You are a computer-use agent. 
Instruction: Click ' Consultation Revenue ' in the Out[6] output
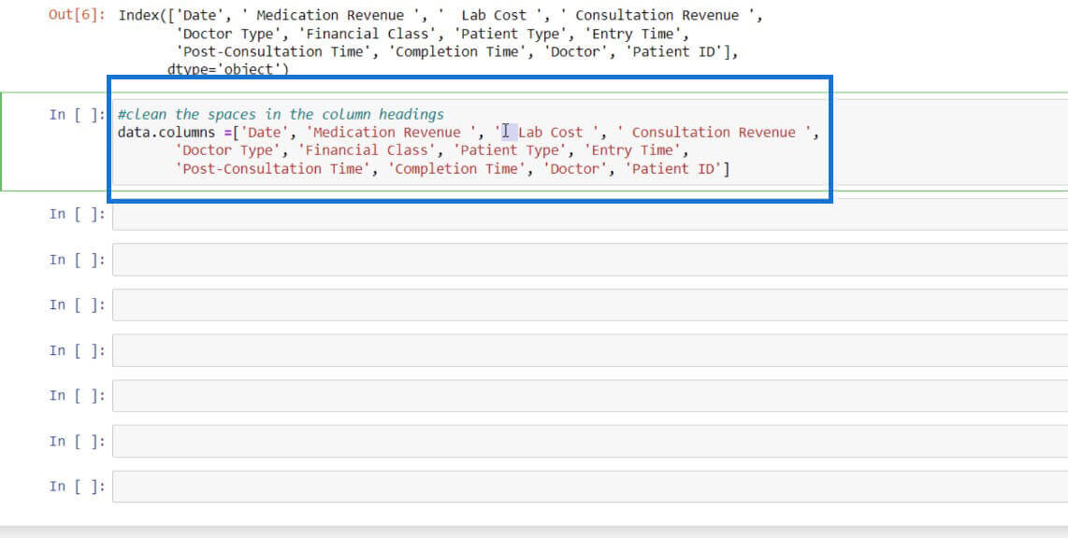pyautogui.click(x=657, y=15)
